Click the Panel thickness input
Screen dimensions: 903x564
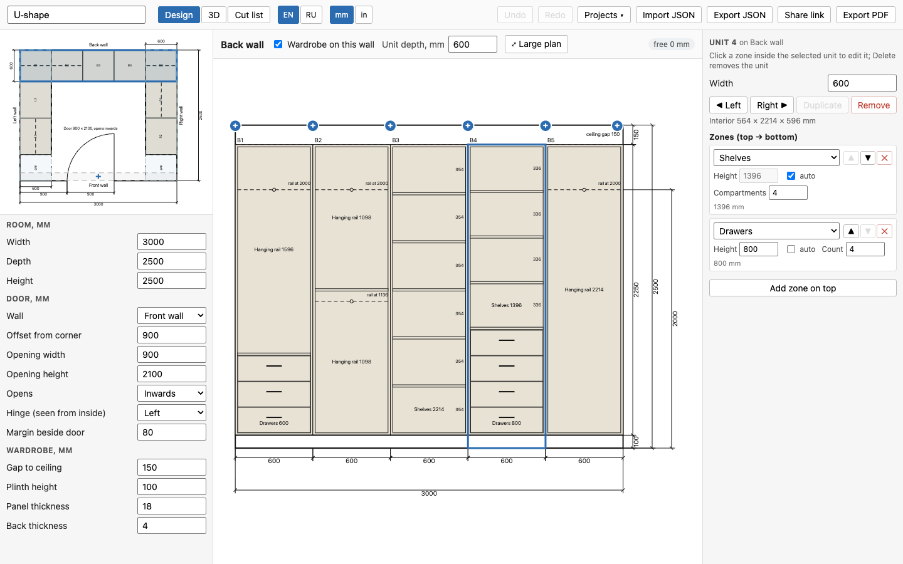pos(172,506)
